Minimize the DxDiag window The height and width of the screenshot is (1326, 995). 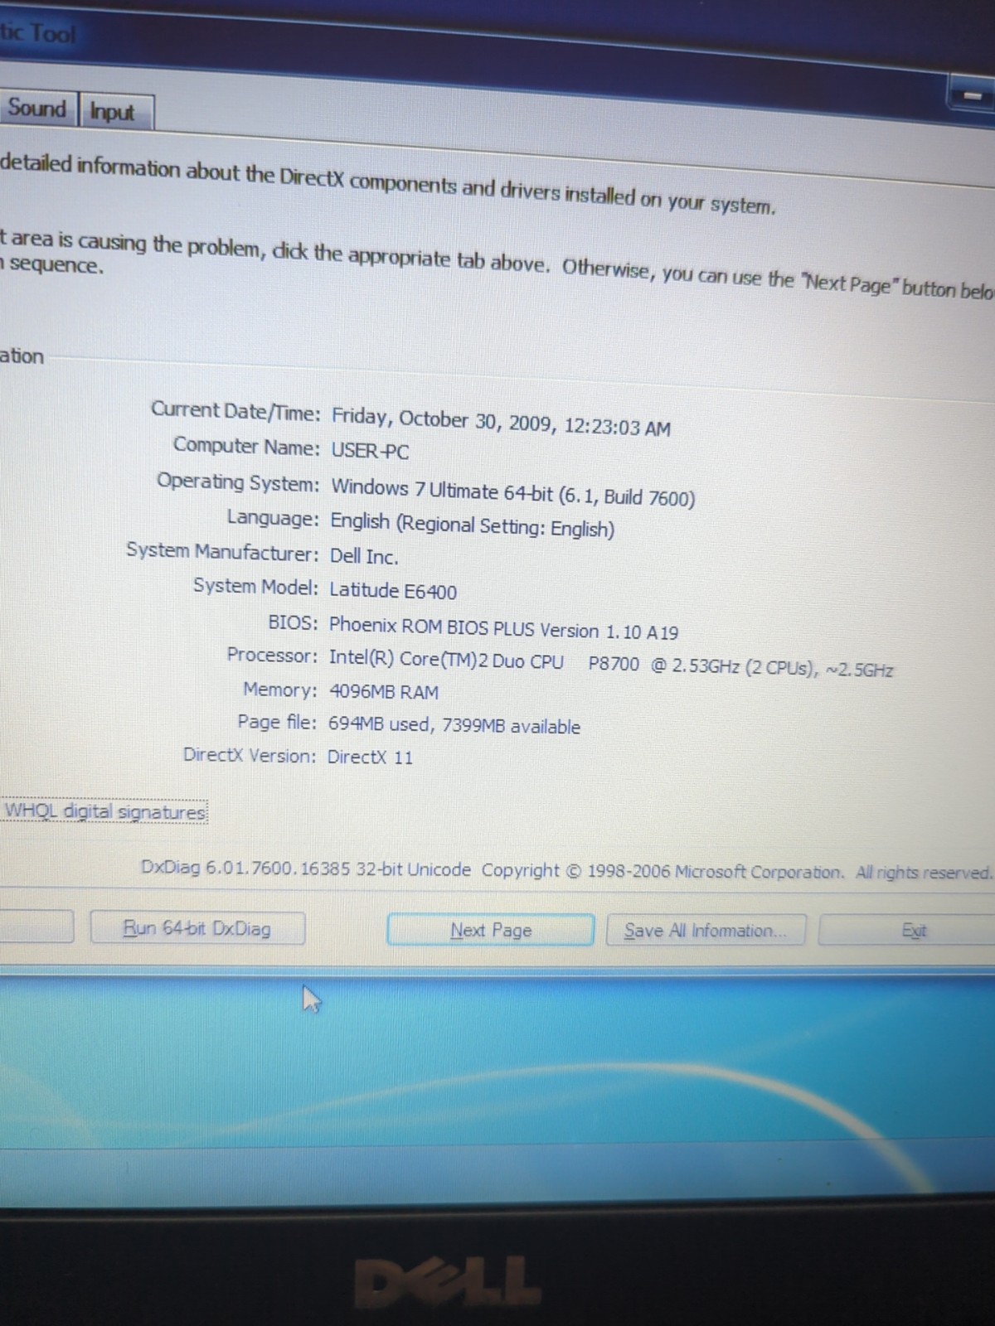pyautogui.click(x=971, y=96)
